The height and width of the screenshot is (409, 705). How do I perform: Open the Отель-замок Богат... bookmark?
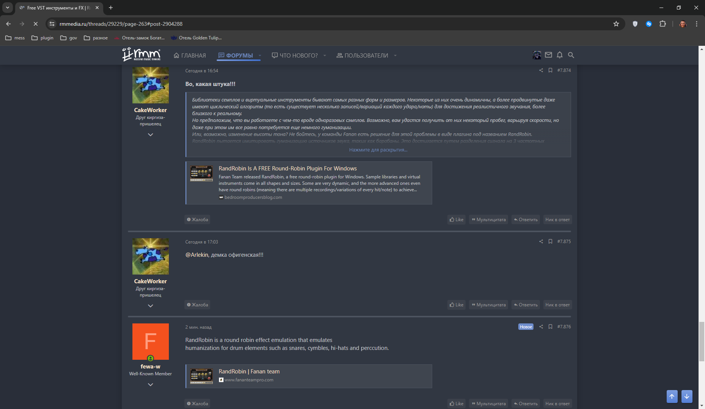(x=139, y=38)
